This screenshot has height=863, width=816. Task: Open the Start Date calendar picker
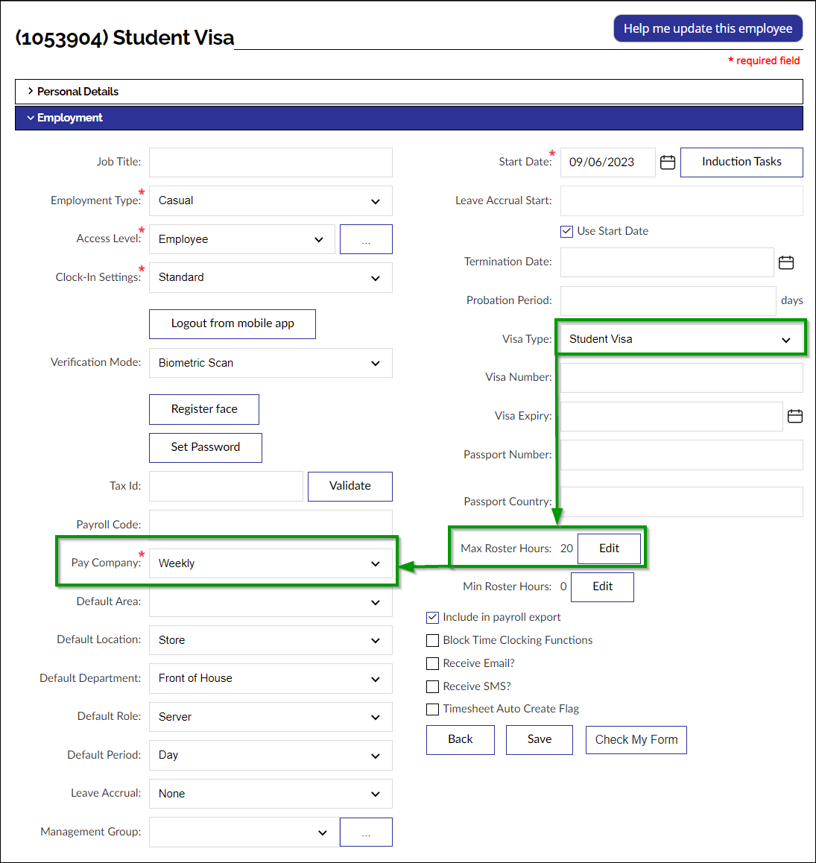coord(668,162)
